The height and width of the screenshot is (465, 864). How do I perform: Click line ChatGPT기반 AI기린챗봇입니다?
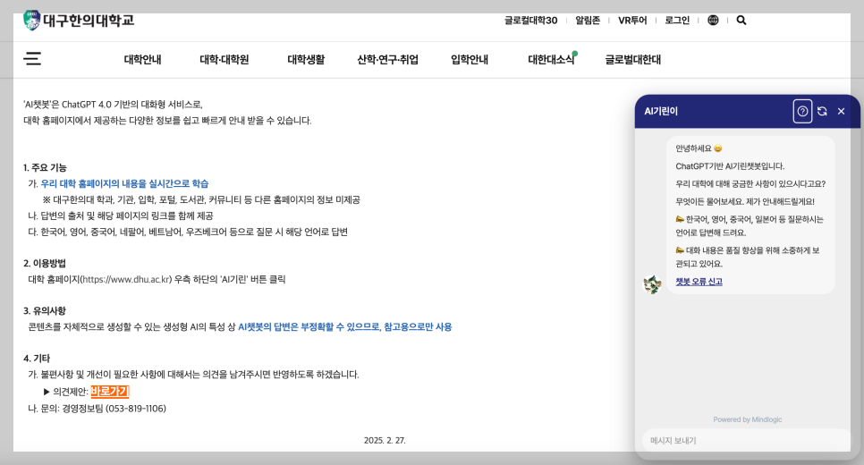pyautogui.click(x=730, y=165)
